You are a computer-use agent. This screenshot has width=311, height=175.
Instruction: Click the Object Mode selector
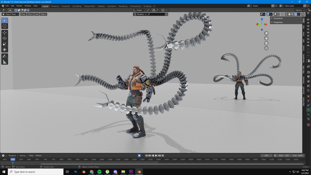coord(10,14)
